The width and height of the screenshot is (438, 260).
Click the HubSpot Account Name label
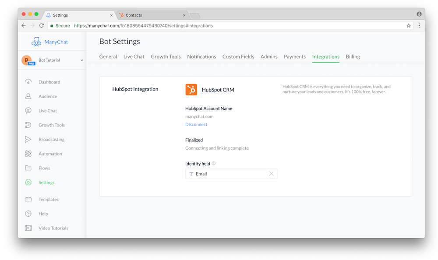click(208, 109)
